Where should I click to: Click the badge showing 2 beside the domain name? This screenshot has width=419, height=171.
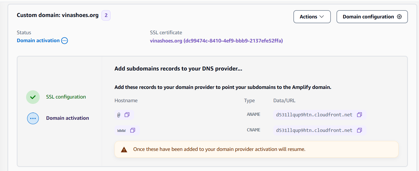(106, 15)
